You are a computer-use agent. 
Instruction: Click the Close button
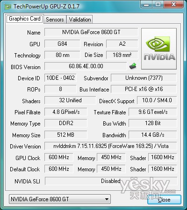164,200
